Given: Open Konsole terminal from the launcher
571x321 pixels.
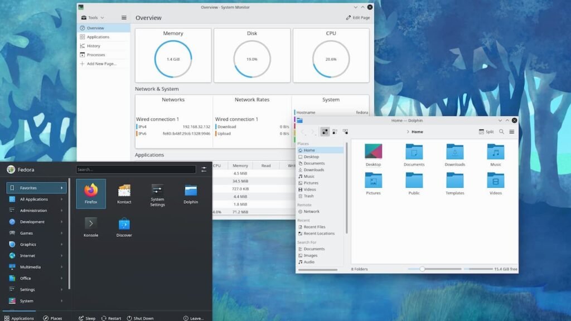Looking at the screenshot, I should (x=91, y=227).
